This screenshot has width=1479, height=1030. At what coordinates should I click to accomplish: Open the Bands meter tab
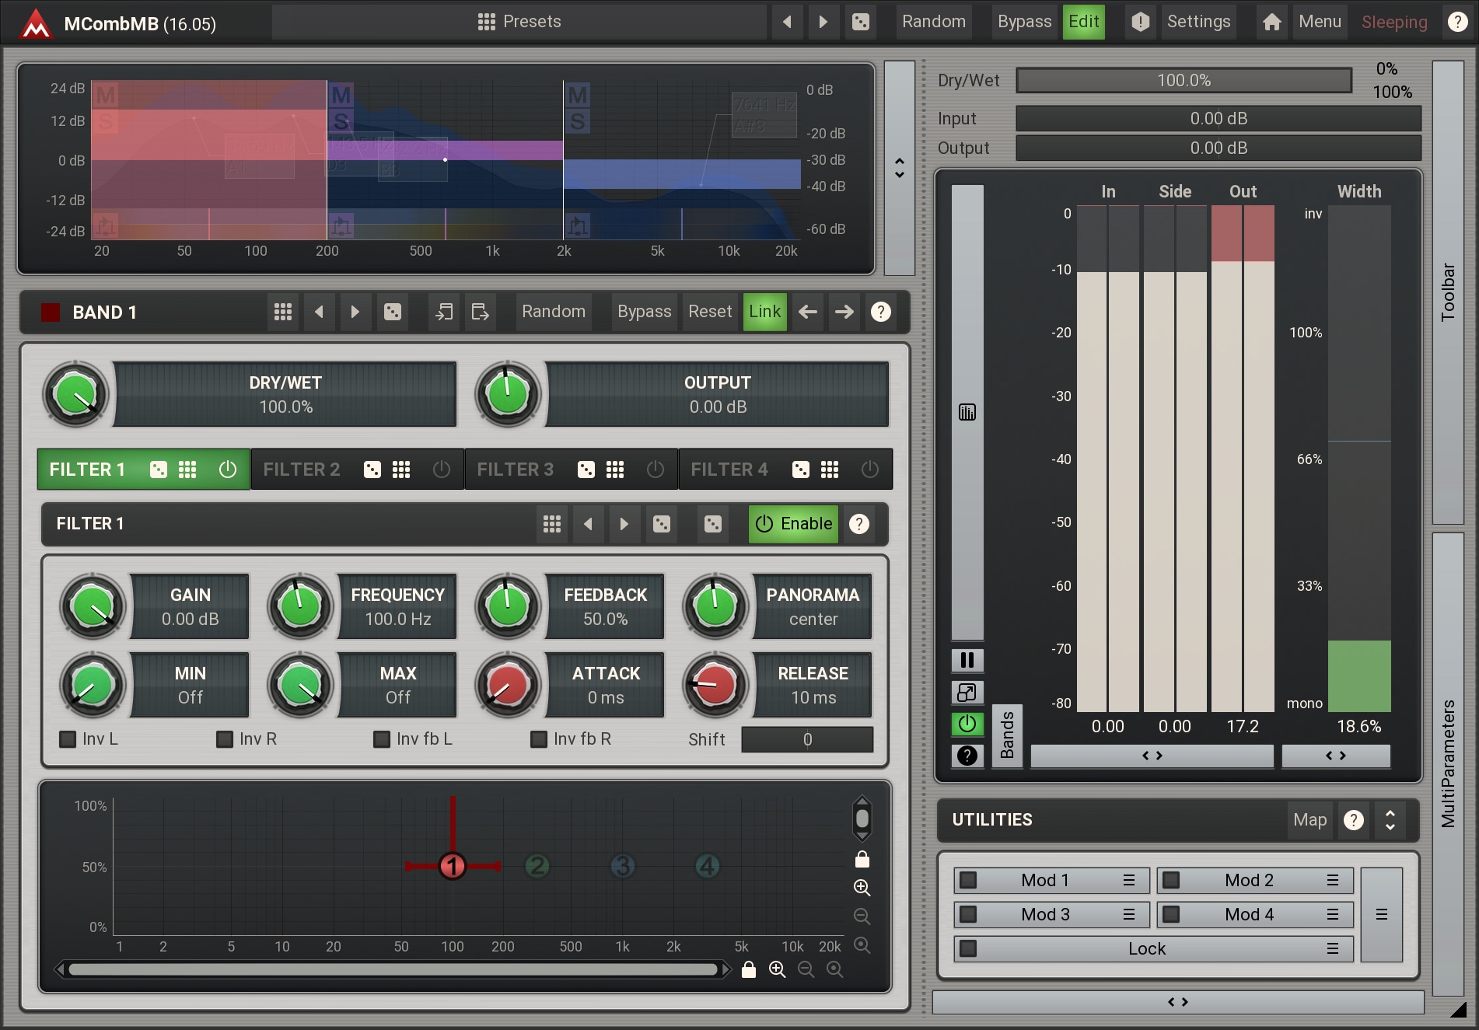pyautogui.click(x=1007, y=735)
